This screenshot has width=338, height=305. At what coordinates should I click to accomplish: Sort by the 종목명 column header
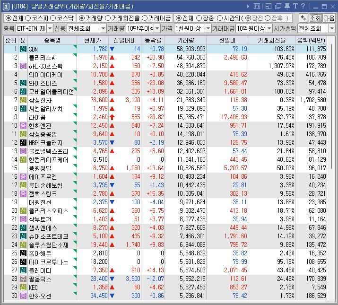tap(52, 40)
